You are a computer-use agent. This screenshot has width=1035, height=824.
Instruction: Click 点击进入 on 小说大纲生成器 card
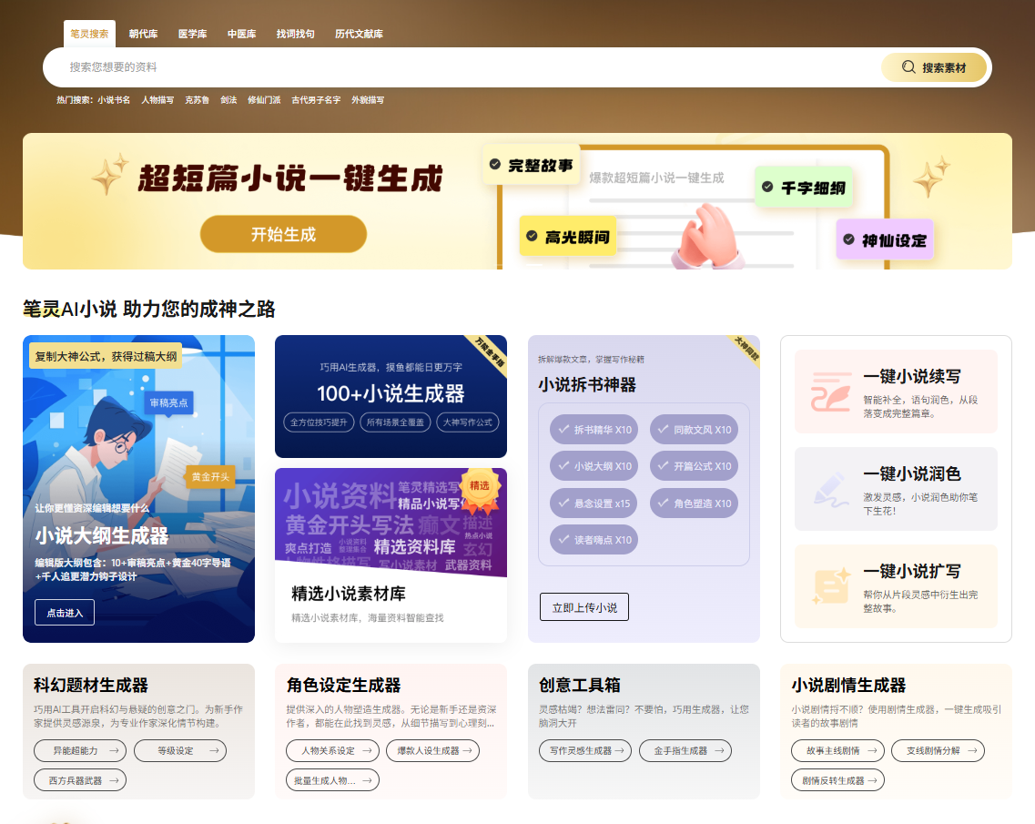(x=65, y=613)
